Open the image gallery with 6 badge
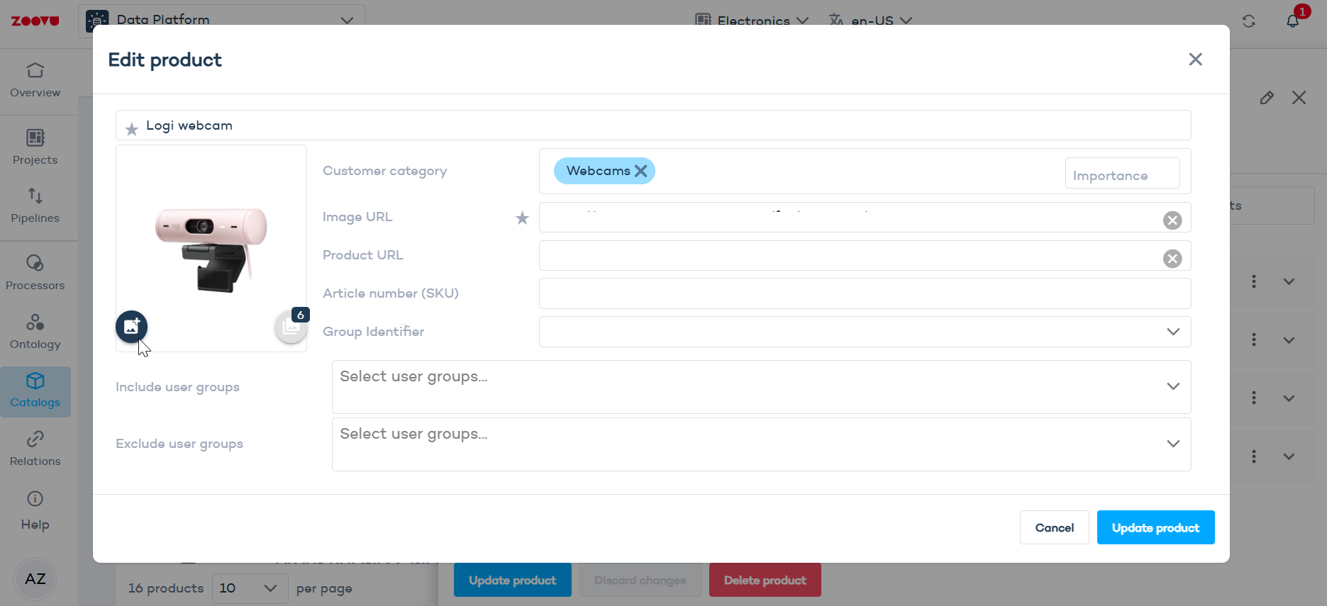 (x=290, y=327)
